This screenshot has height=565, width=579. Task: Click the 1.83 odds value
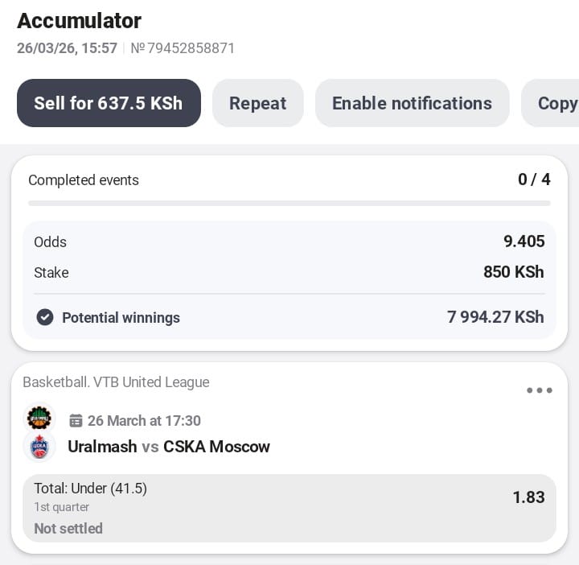tap(528, 497)
